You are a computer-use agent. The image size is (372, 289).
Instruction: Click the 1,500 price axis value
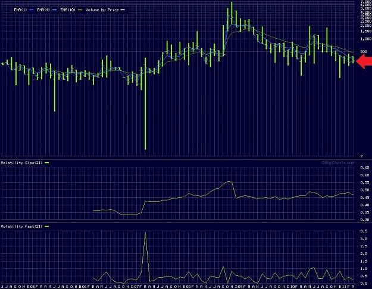click(366, 31)
